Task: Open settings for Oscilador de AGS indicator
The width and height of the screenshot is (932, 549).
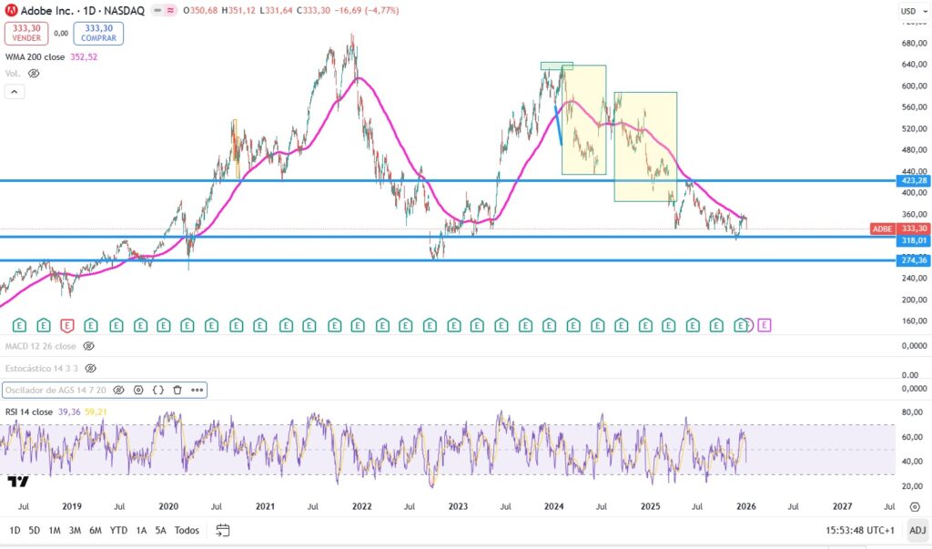Action: click(x=138, y=390)
